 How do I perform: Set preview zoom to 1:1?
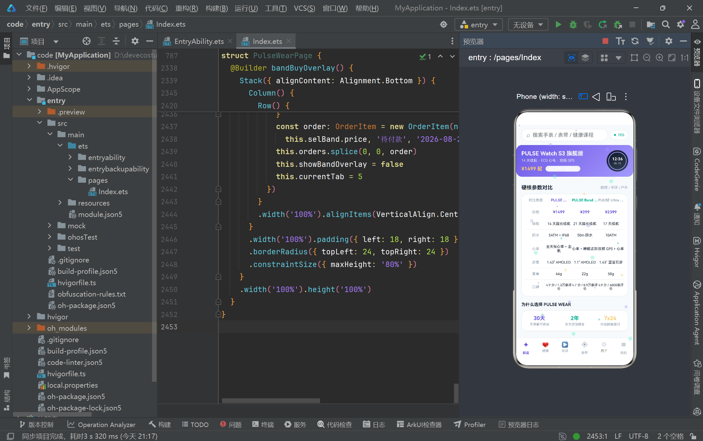[x=684, y=58]
